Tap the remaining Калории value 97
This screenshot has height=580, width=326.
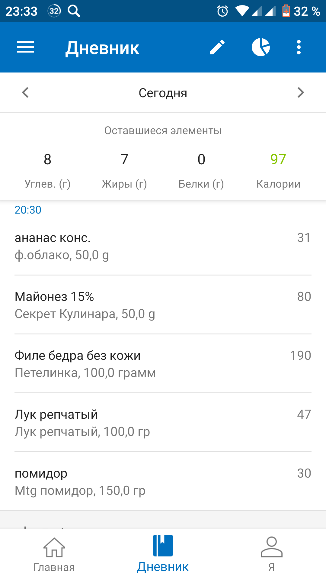pos(278,159)
